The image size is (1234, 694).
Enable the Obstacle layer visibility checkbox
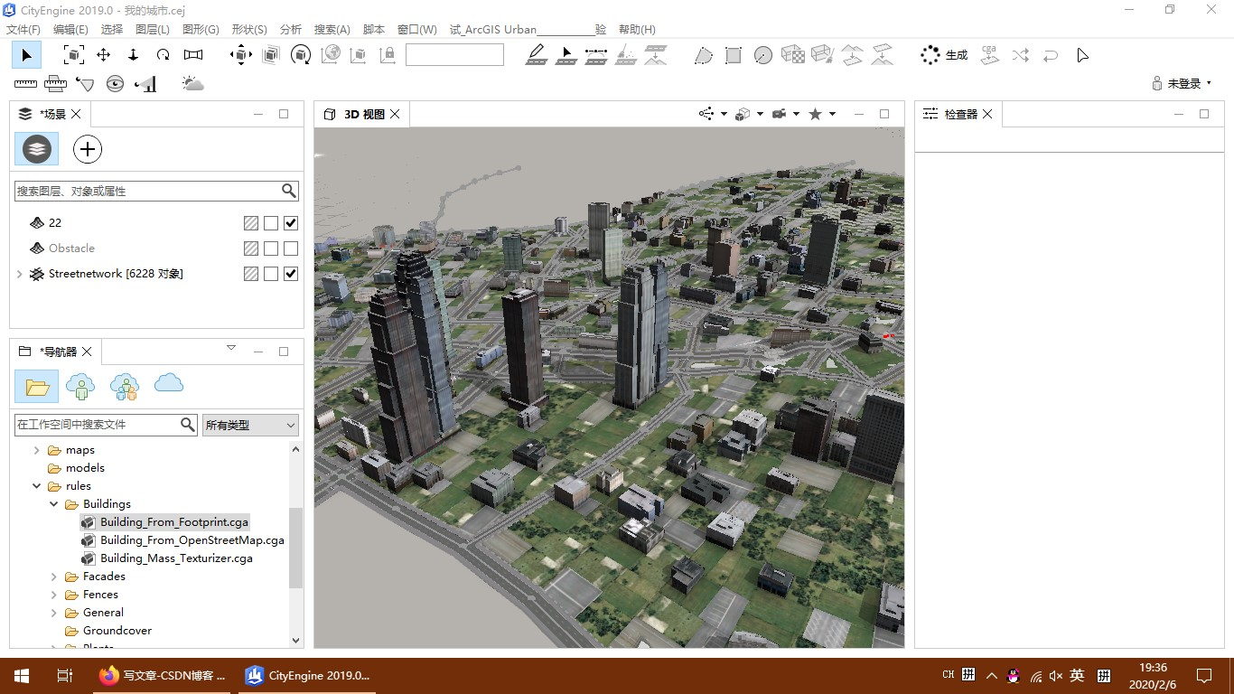(x=291, y=248)
